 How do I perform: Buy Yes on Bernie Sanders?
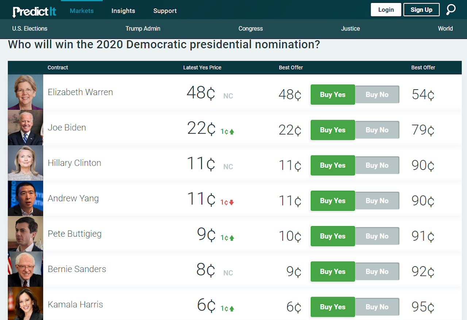[333, 272]
